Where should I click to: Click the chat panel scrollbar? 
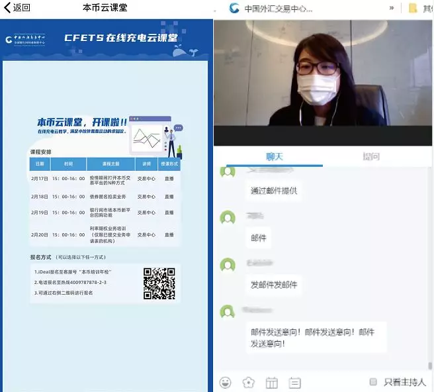tap(429, 365)
